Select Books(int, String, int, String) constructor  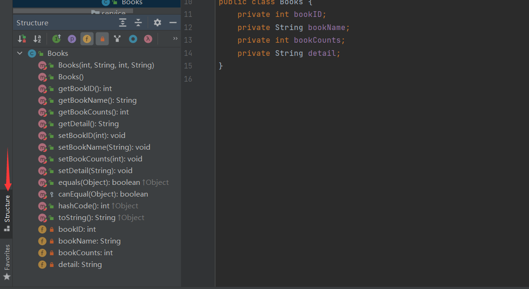pyautogui.click(x=106, y=65)
